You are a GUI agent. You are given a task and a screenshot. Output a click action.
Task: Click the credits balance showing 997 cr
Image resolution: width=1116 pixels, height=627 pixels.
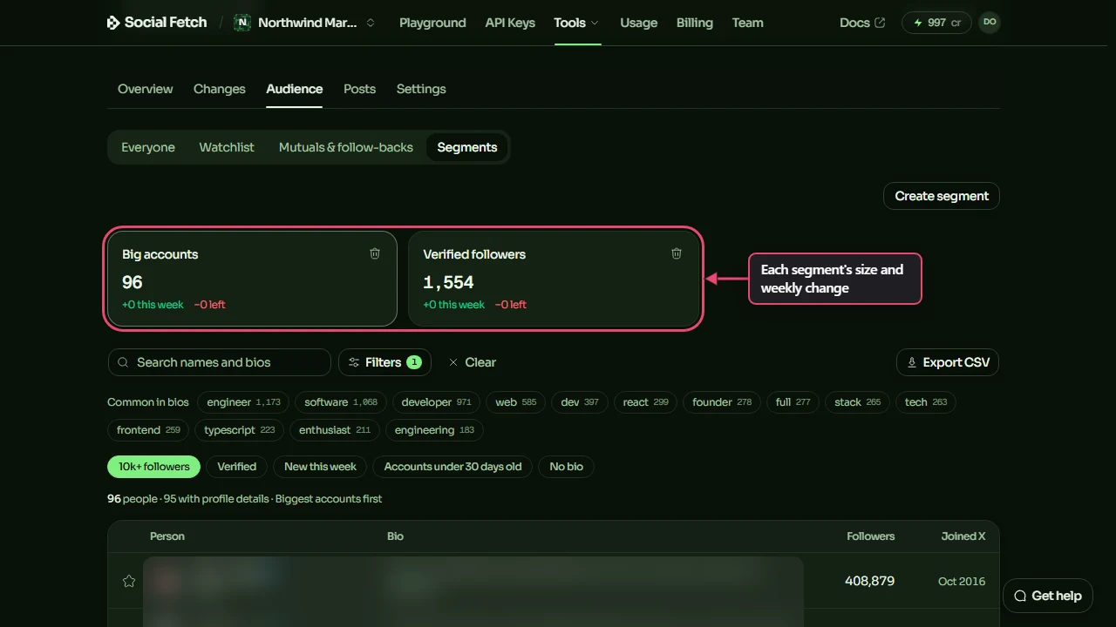tap(936, 23)
